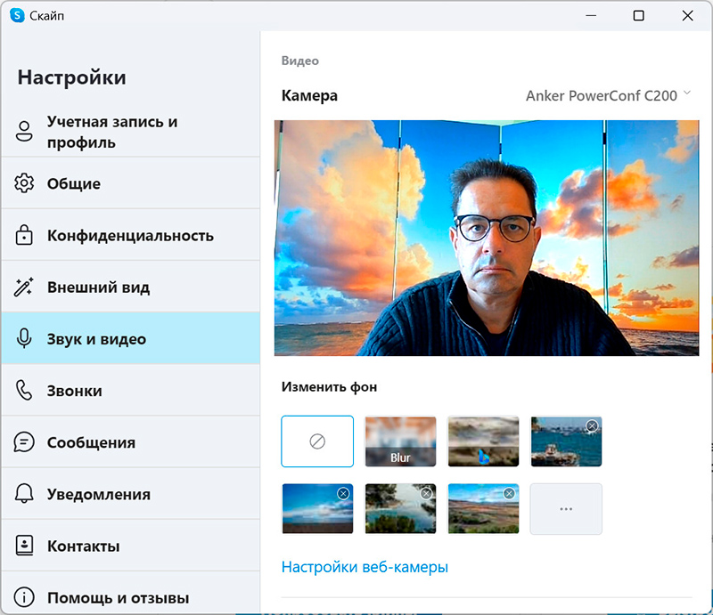Screen dimensions: 713x615
Task: Choose the Bing background thumbnail
Action: click(x=483, y=441)
